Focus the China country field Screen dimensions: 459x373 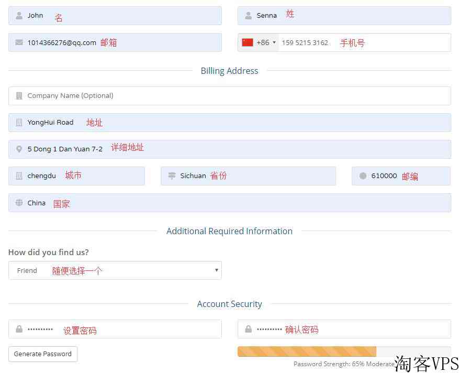tap(229, 202)
